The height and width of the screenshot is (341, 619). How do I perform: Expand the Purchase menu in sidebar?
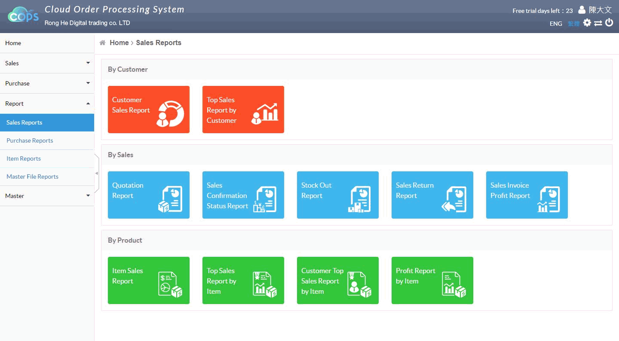(47, 83)
